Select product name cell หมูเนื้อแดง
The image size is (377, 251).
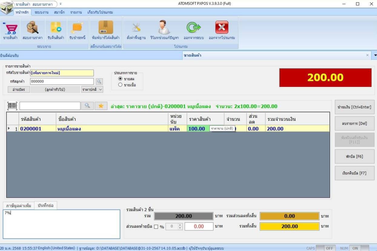[112, 129]
